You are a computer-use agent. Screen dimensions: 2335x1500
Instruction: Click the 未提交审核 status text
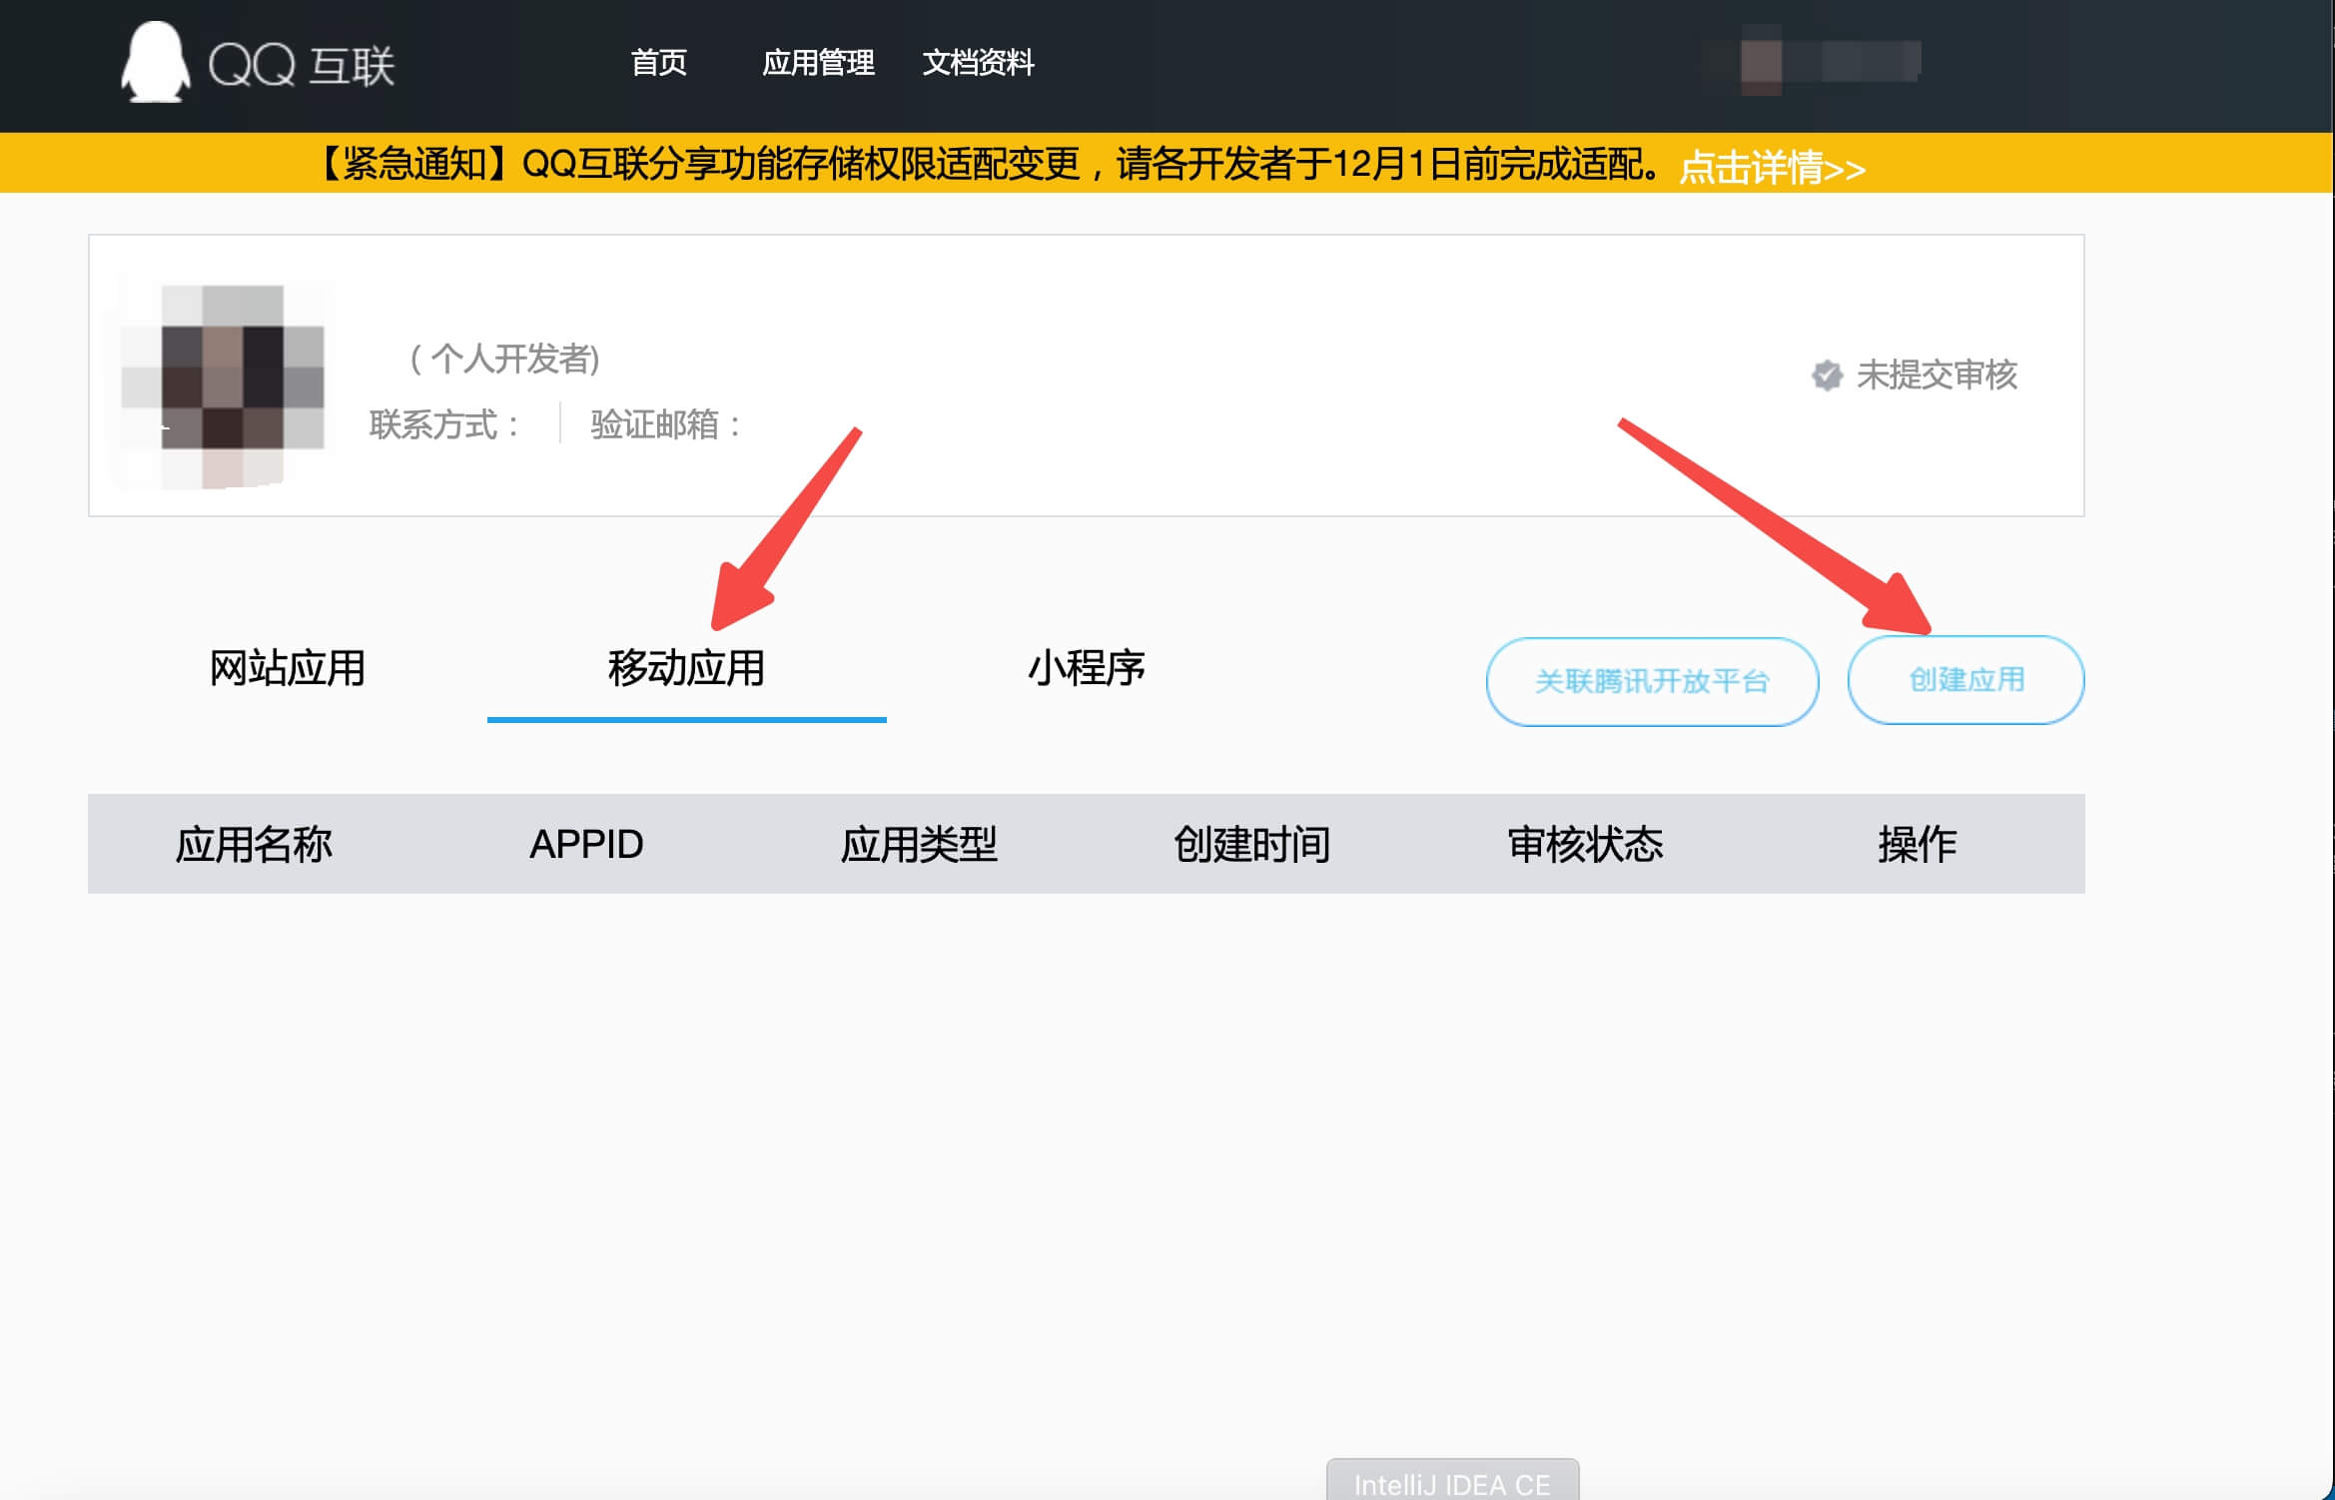(1936, 375)
